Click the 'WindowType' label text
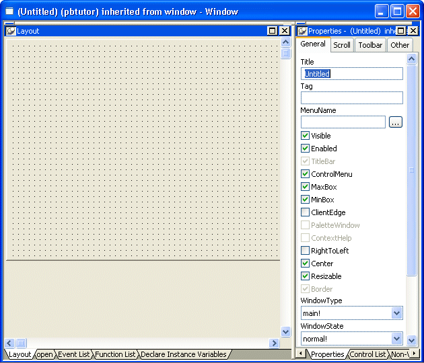Screen dimensions: 424x363 tap(321, 300)
